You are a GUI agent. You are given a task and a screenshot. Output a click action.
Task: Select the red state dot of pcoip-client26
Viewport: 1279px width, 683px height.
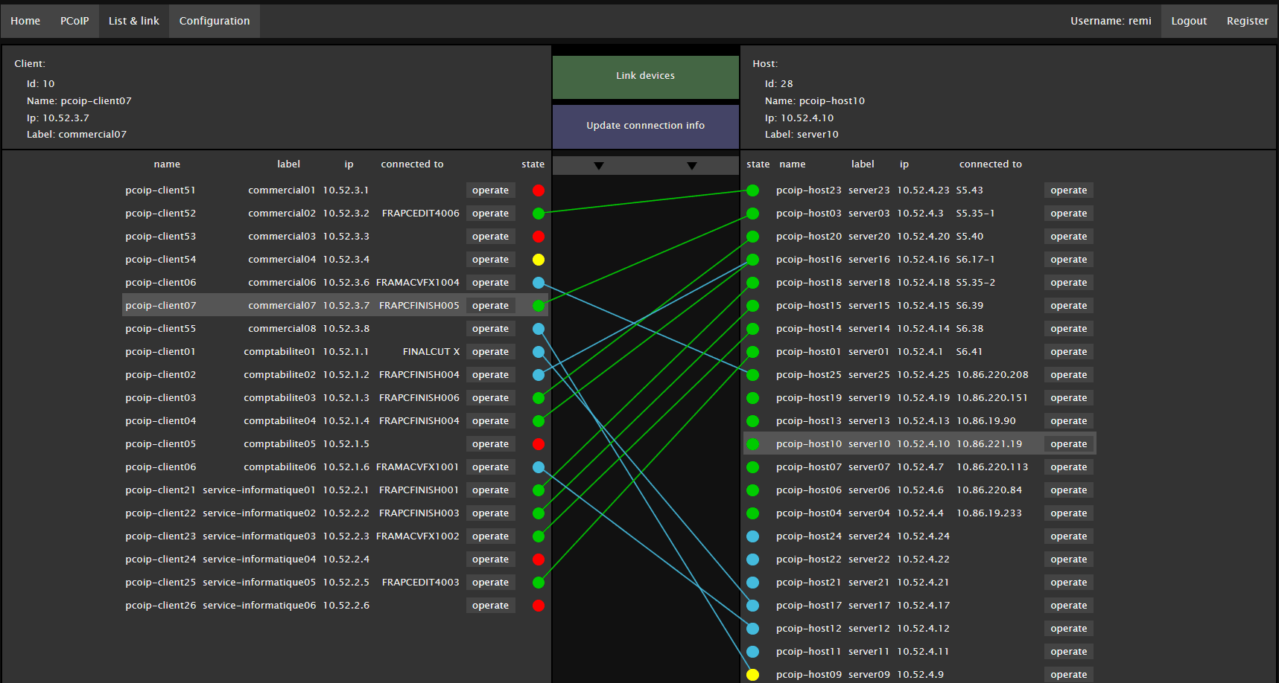point(539,606)
